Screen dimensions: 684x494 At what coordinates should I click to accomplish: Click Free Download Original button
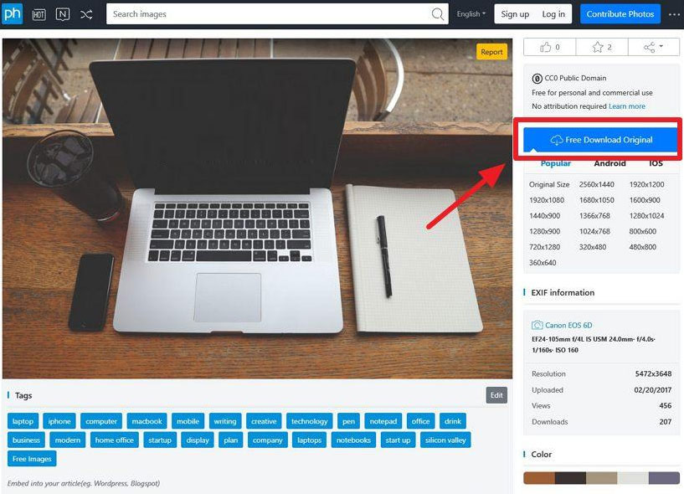[x=601, y=140]
